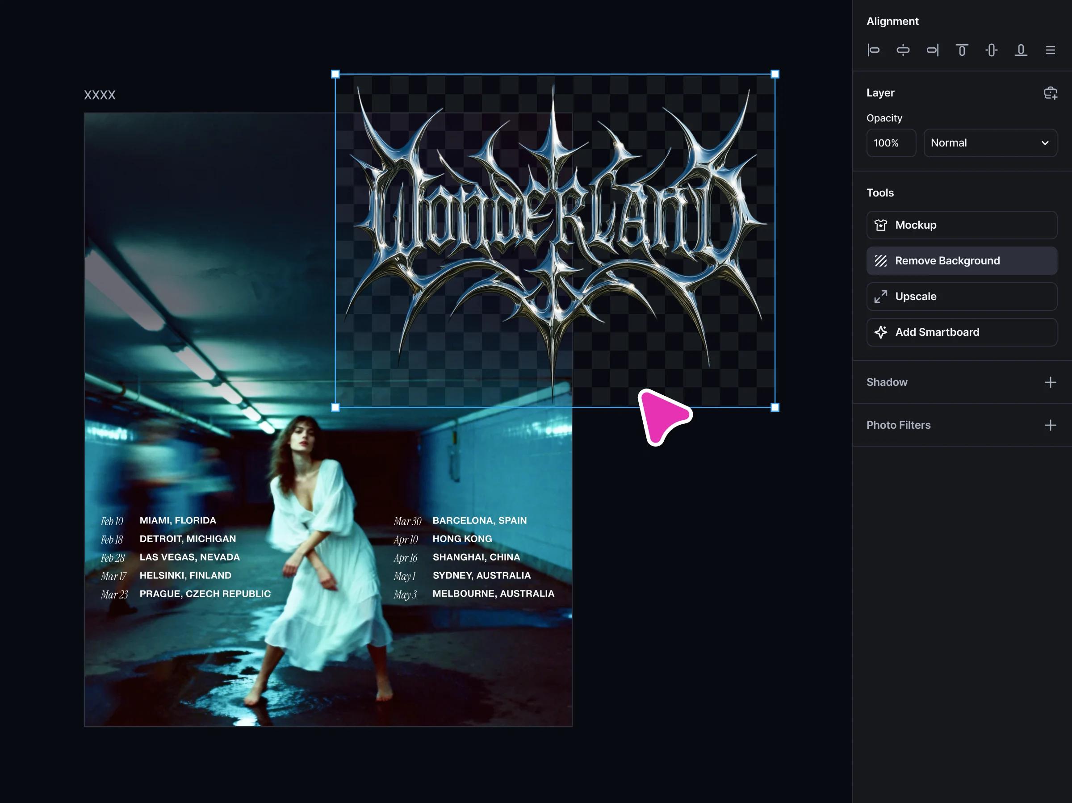The height and width of the screenshot is (803, 1072).
Task: Click the add layer icon beside Layer
Action: [1050, 93]
